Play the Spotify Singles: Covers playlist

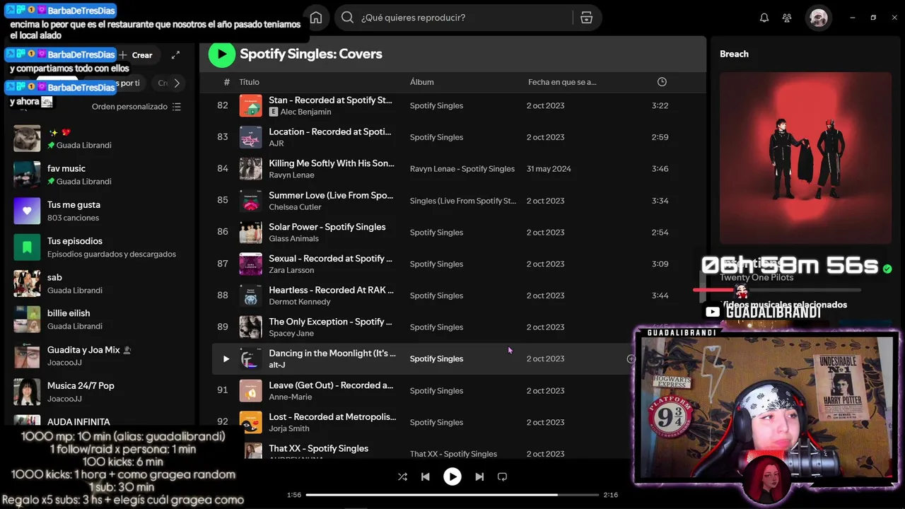pyautogui.click(x=221, y=54)
